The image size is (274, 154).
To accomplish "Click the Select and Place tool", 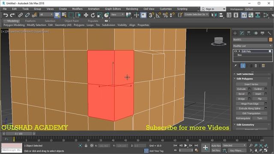I will click(x=107, y=15).
